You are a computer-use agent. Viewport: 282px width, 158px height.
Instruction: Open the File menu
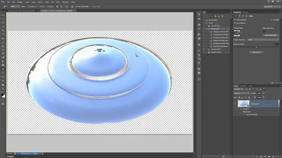[8, 2]
